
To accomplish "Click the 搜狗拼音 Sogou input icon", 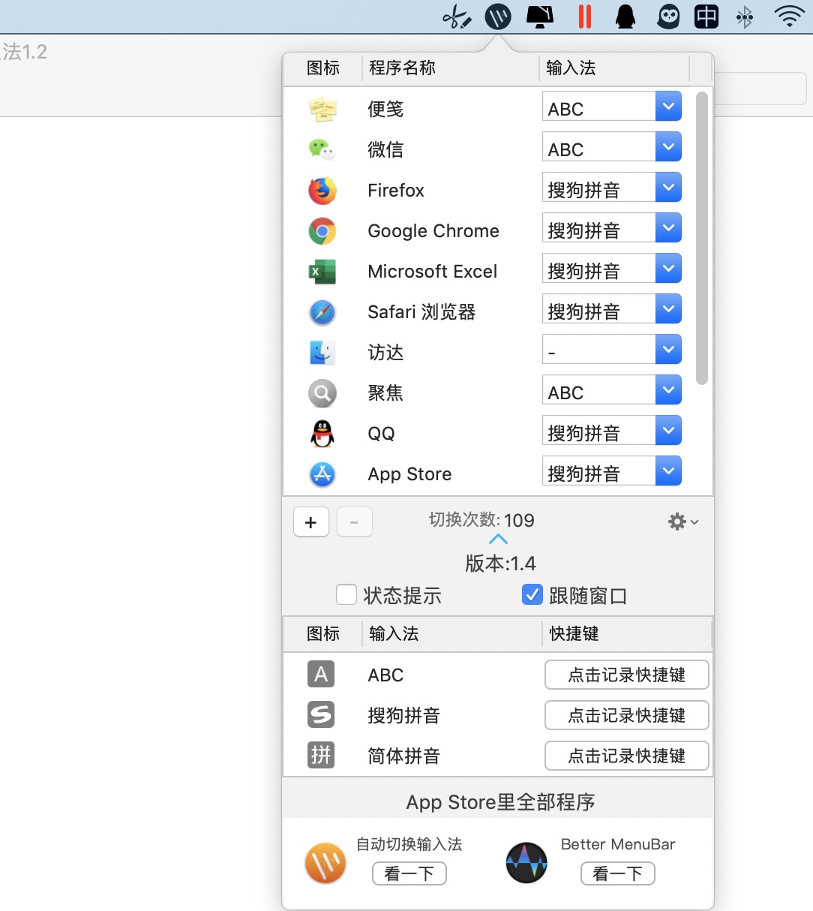I will tap(321, 715).
